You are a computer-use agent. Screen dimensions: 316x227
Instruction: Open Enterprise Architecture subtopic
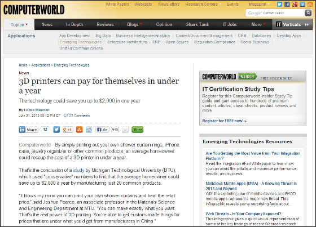(x=127, y=42)
